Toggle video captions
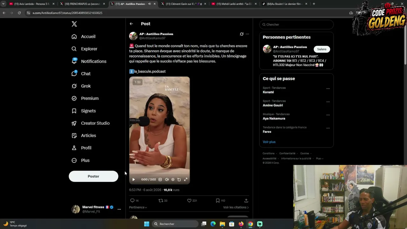This screenshot has width=407, height=229. coord(160,180)
